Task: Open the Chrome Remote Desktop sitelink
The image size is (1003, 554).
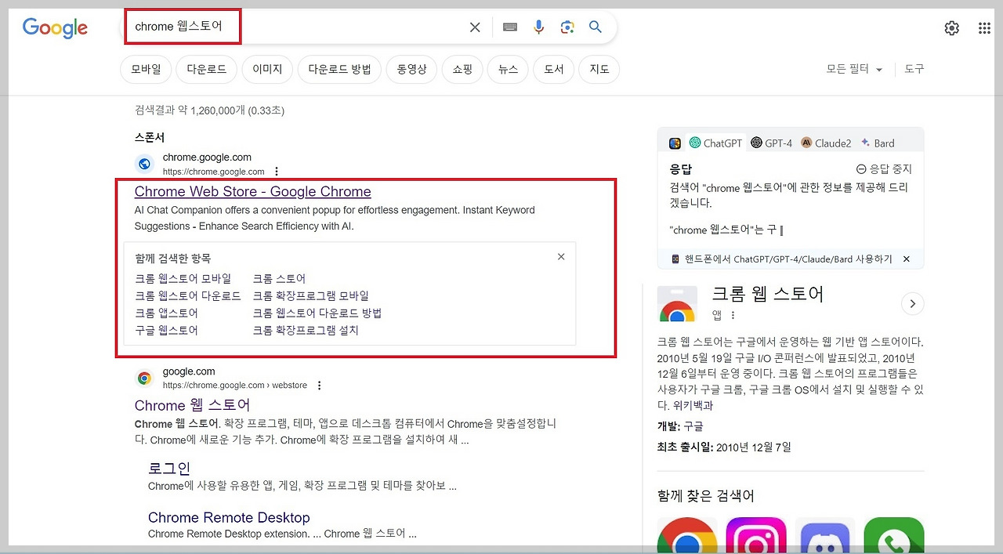Action: tap(229, 517)
